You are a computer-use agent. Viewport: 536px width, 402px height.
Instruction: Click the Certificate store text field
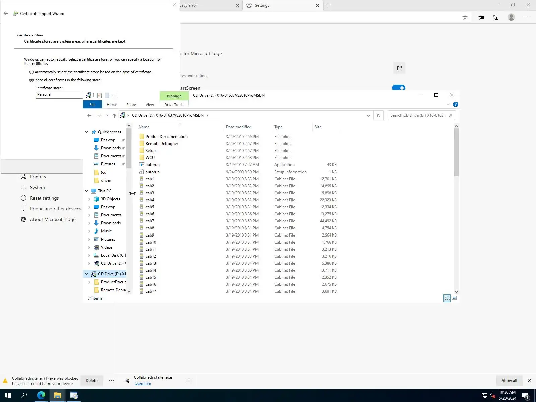pyautogui.click(x=59, y=95)
